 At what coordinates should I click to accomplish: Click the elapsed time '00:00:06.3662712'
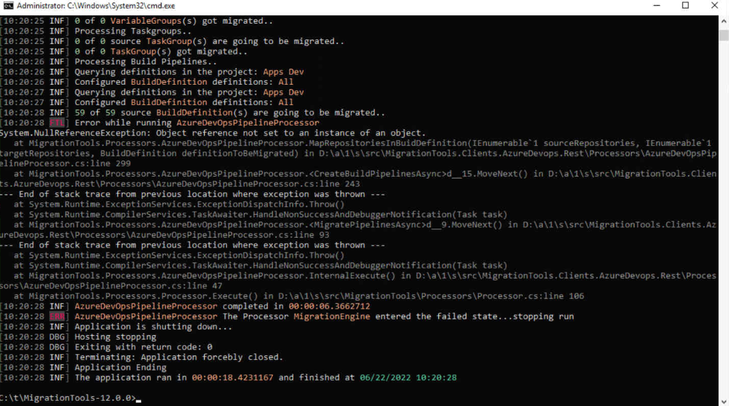(329, 306)
